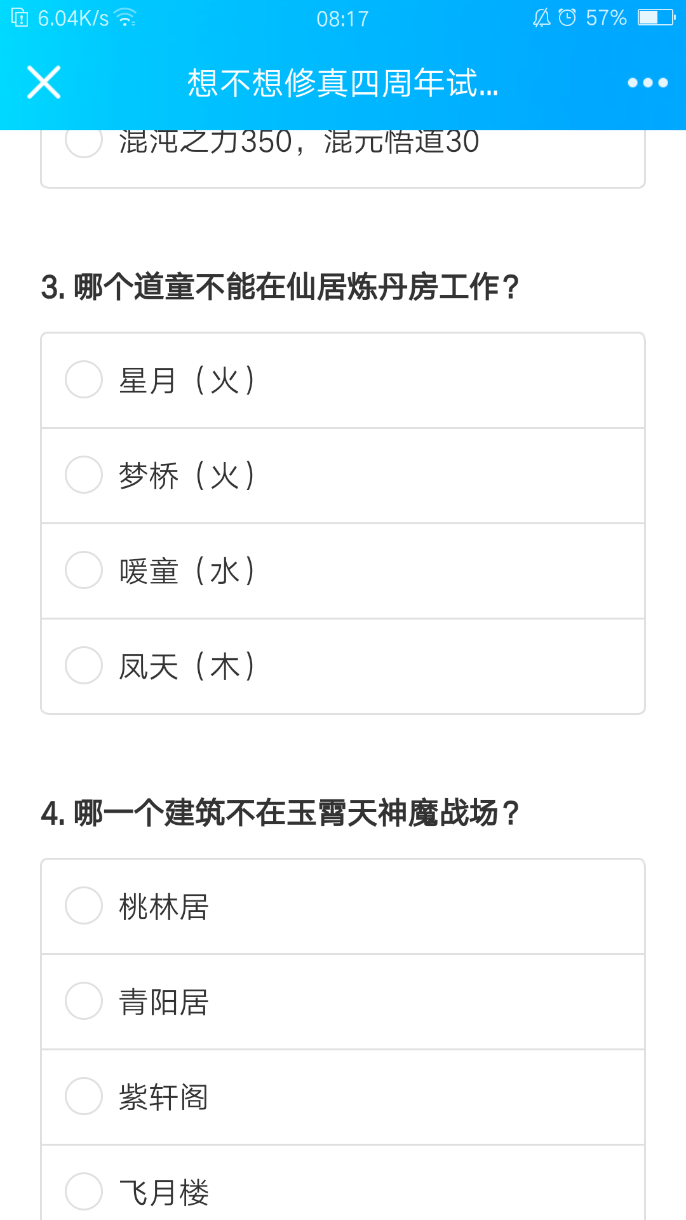Tap question 3 heading about 仙居炼丹房
Image resolution: width=686 pixels, height=1220 pixels.
coord(280,287)
